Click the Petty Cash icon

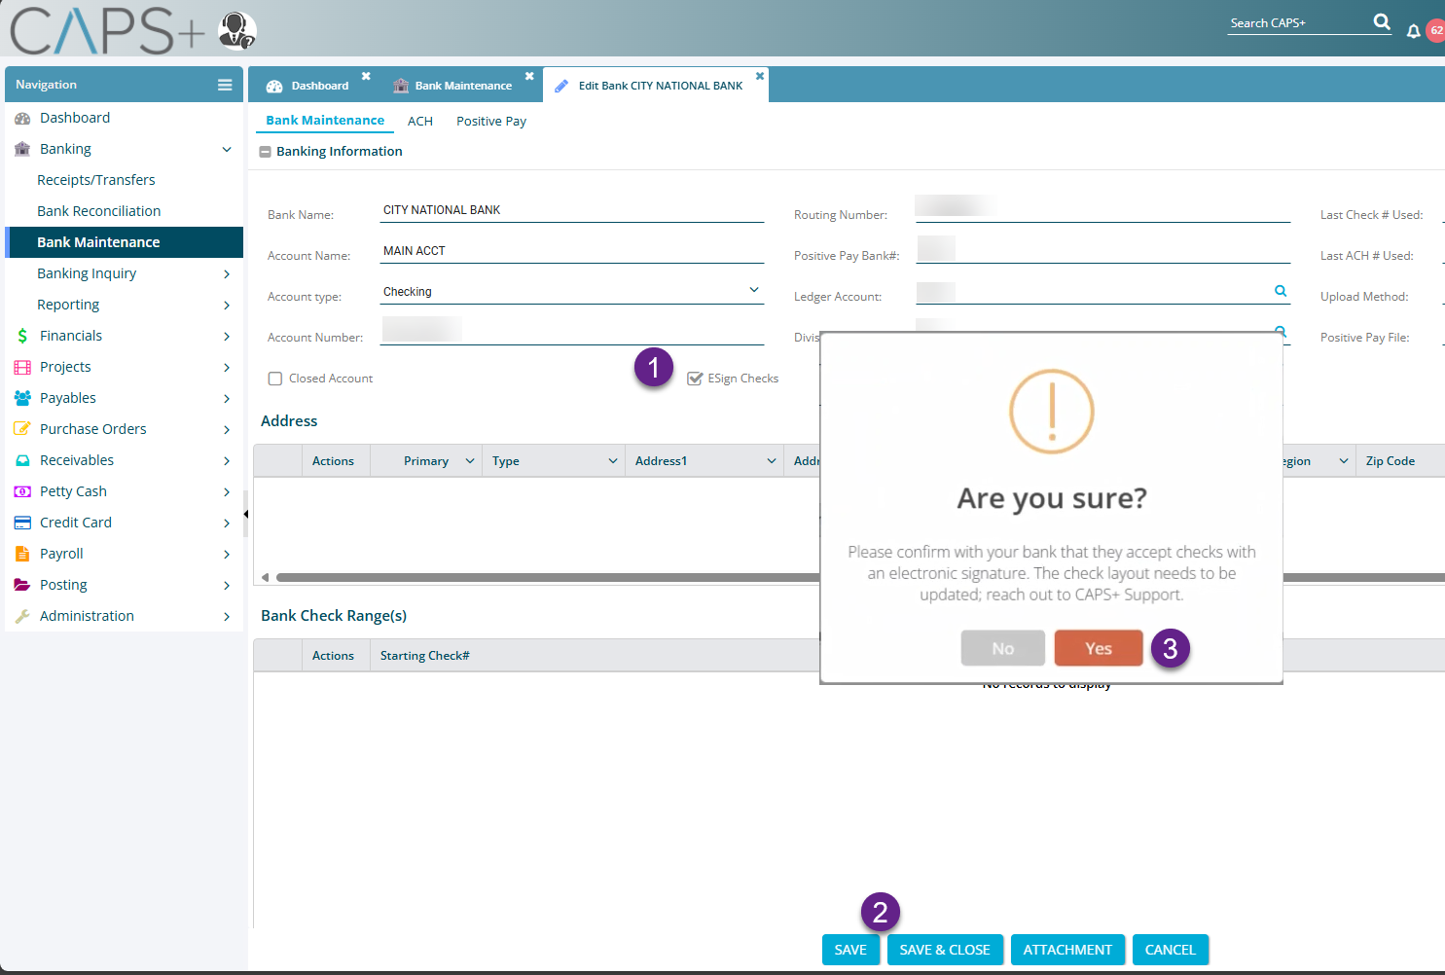22,491
